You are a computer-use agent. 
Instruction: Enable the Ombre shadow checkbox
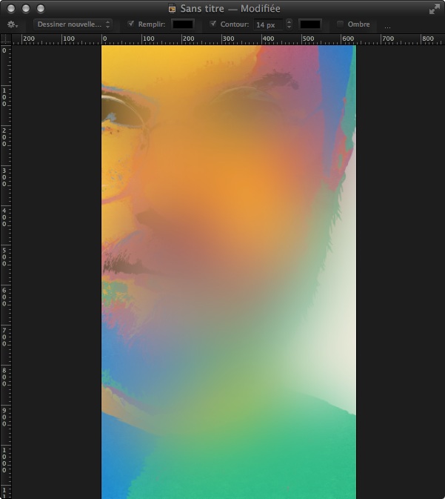[340, 24]
